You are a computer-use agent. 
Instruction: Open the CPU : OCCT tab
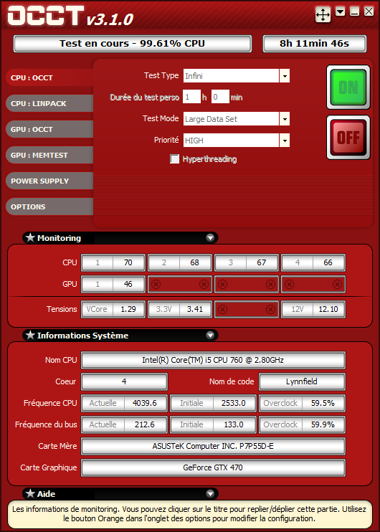(49, 77)
